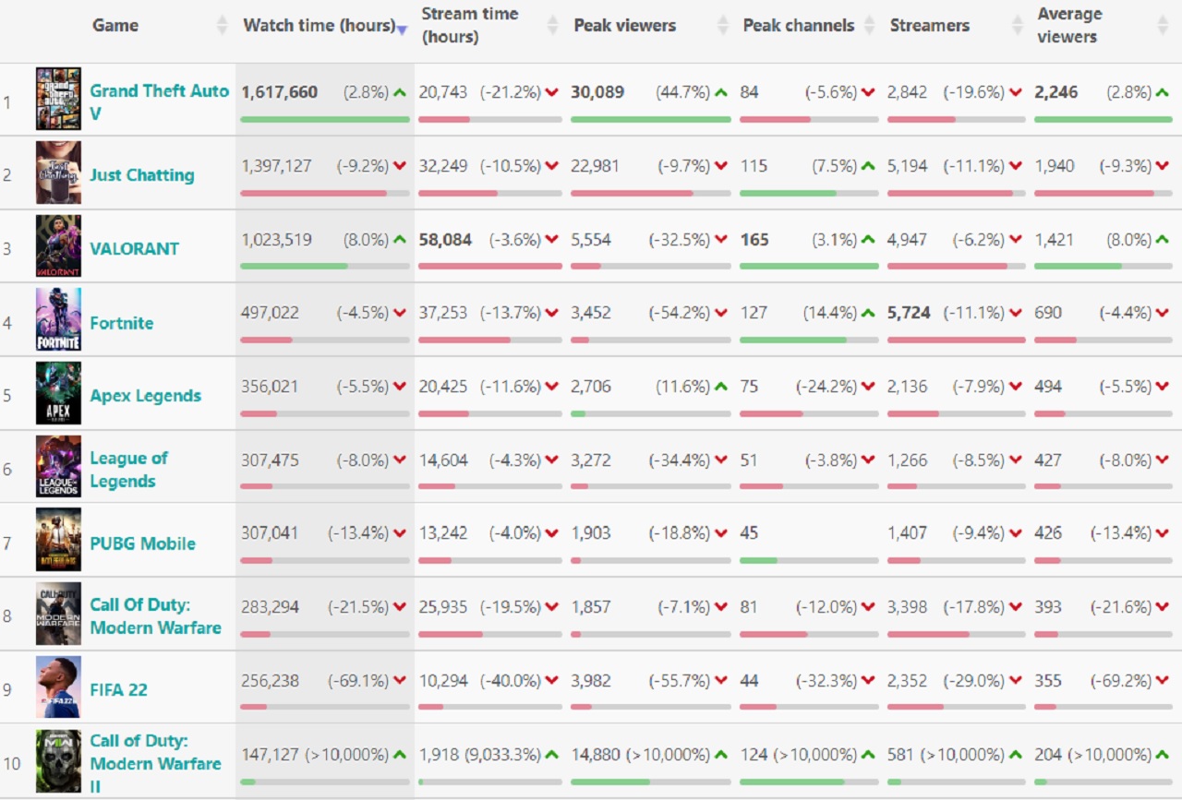Select Apex Legends watch time 356,021

click(270, 387)
